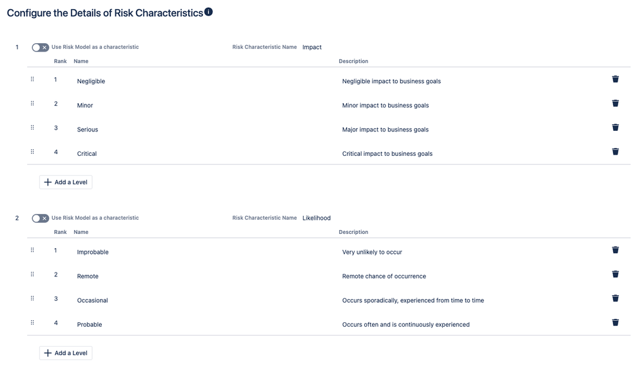Image resolution: width=644 pixels, height=366 pixels.
Task: Click the drag handle for the Serious row
Action: [x=32, y=128]
